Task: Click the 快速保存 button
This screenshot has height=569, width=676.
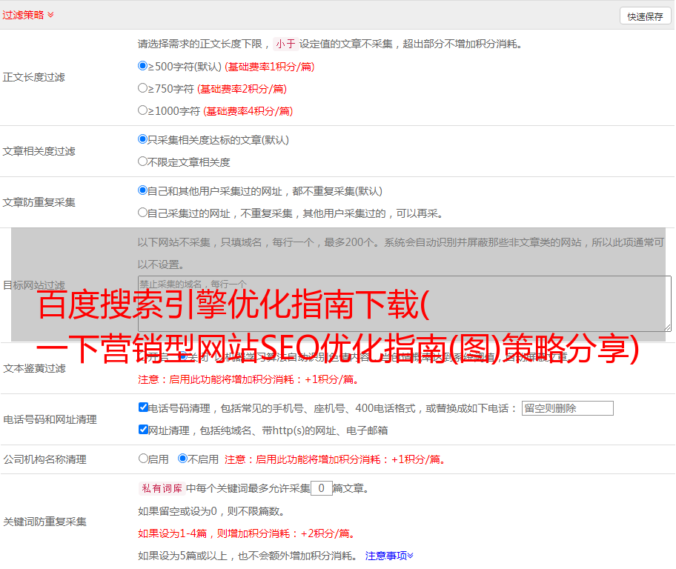Action: [x=645, y=16]
